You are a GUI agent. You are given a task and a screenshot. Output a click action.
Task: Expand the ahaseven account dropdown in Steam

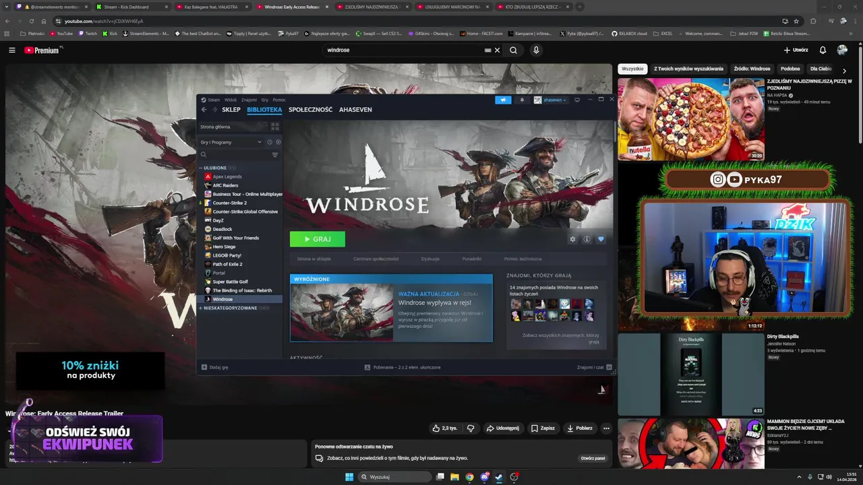pyautogui.click(x=551, y=100)
